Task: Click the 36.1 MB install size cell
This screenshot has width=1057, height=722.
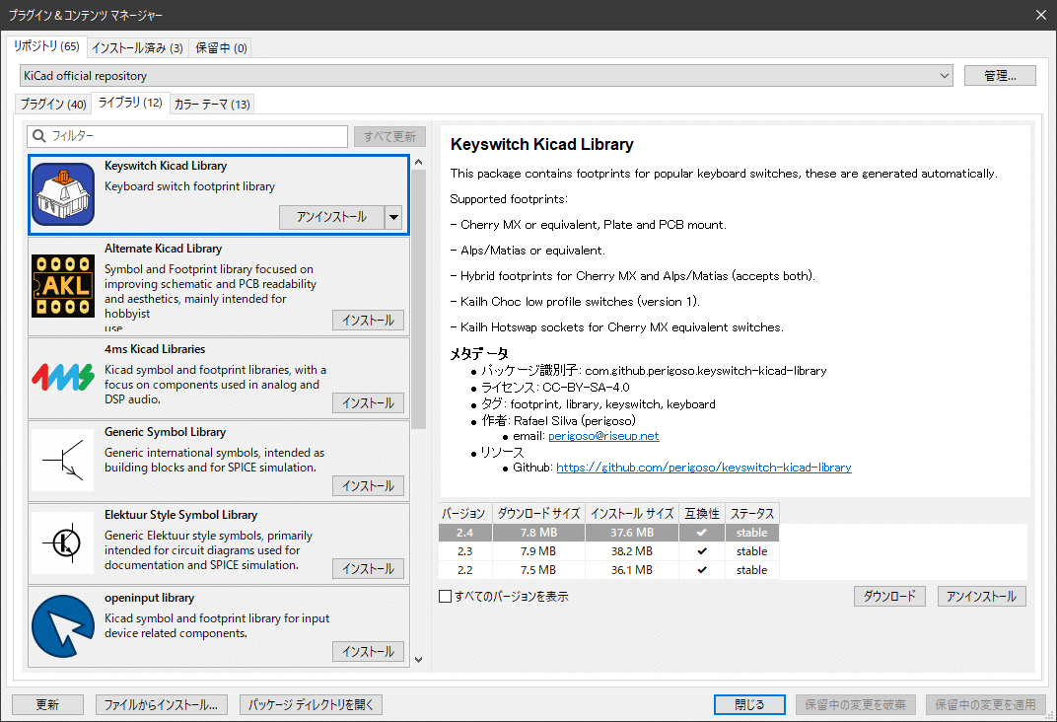Action: pos(632,570)
